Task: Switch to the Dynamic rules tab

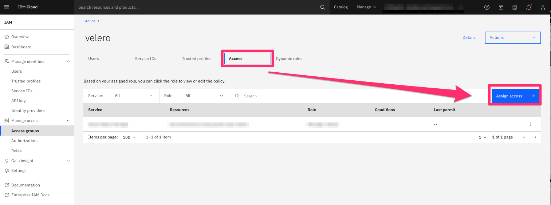Action: click(x=294, y=59)
